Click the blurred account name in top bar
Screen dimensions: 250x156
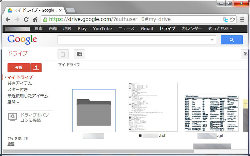[17, 29]
